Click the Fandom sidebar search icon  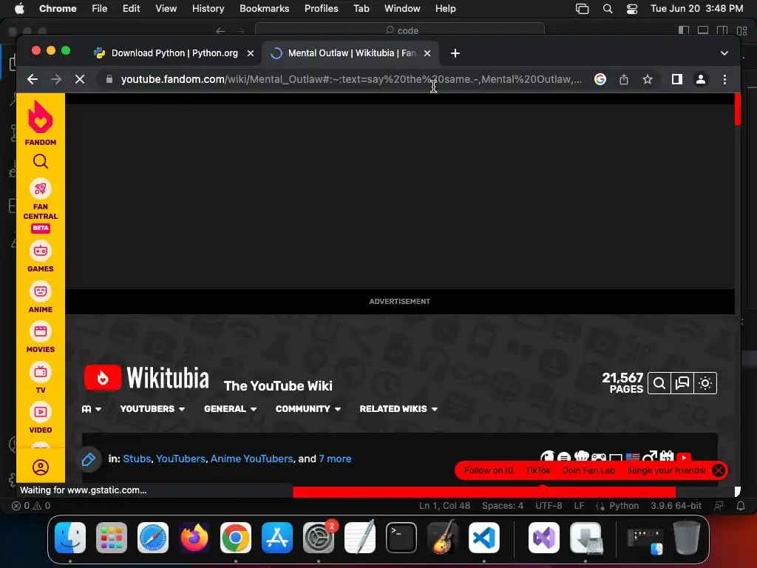41,161
